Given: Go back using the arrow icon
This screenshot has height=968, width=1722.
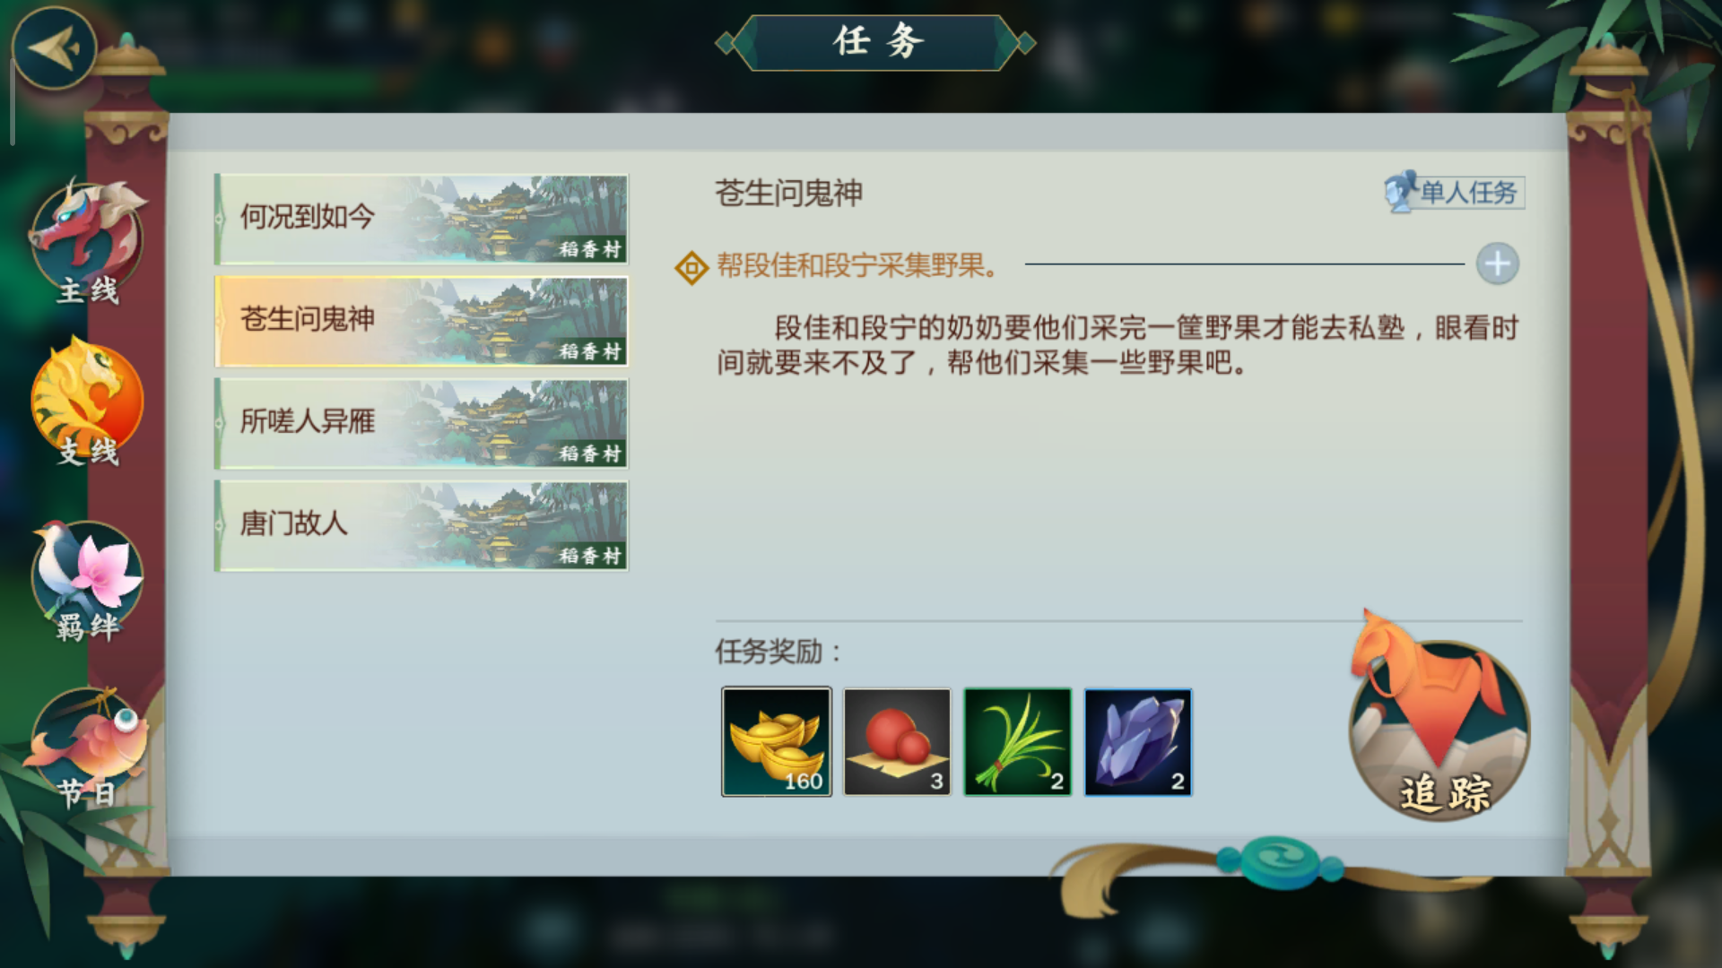Looking at the screenshot, I should point(54,48).
